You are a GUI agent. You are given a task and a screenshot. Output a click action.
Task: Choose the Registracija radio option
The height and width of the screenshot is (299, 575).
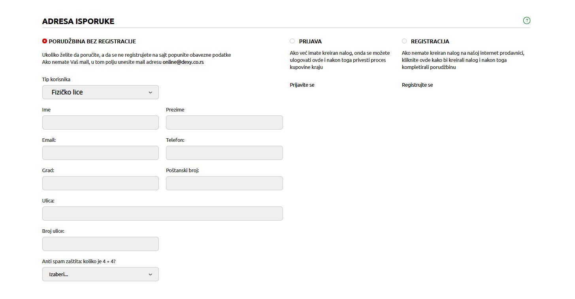pos(404,41)
